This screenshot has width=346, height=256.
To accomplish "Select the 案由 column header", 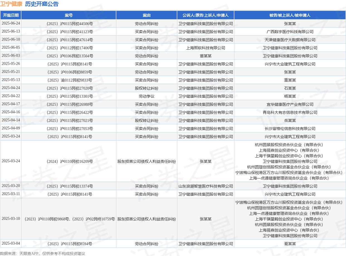I will pyautogui.click(x=147, y=15).
